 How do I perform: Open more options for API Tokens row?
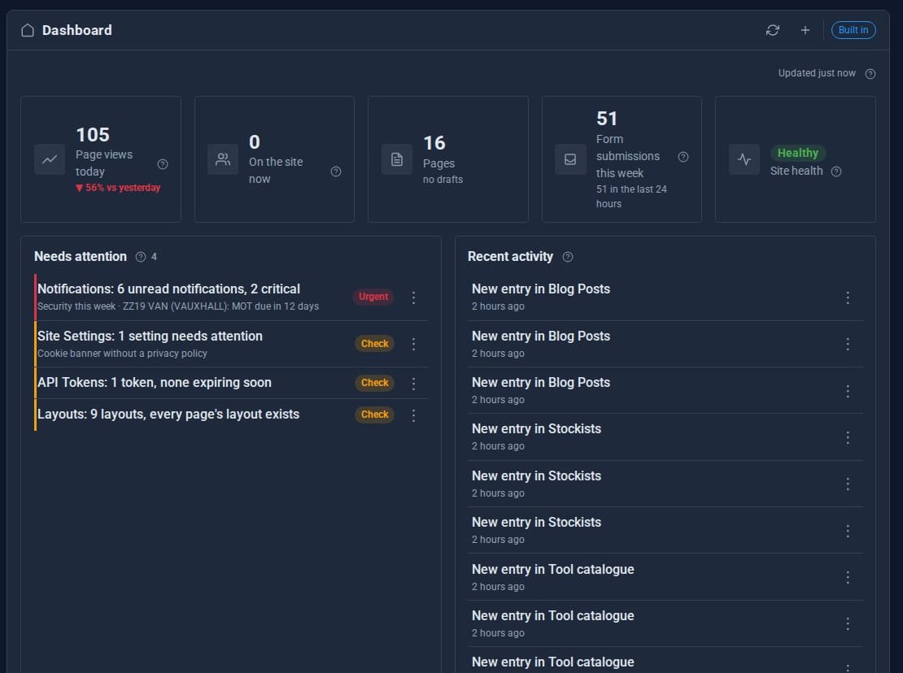pos(413,384)
